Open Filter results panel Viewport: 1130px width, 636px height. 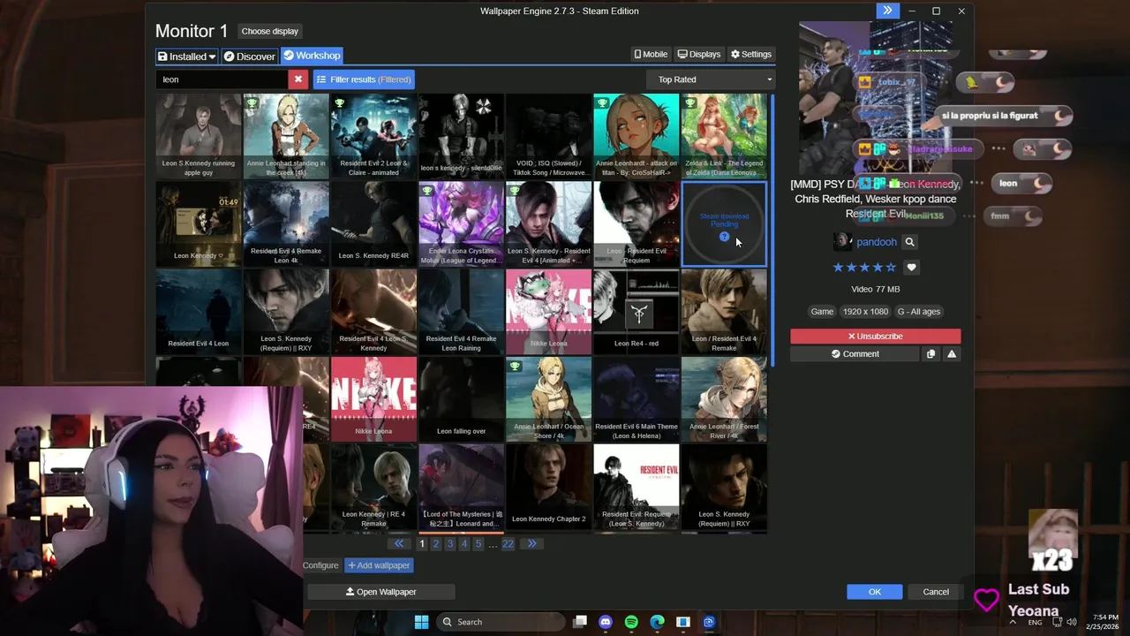[x=364, y=79]
